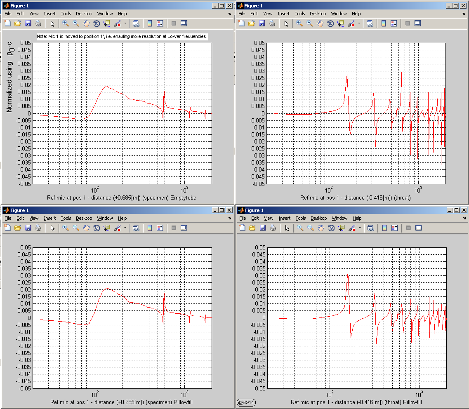
Task: Click Open File icon in Emptytube window
Action: [18, 24]
